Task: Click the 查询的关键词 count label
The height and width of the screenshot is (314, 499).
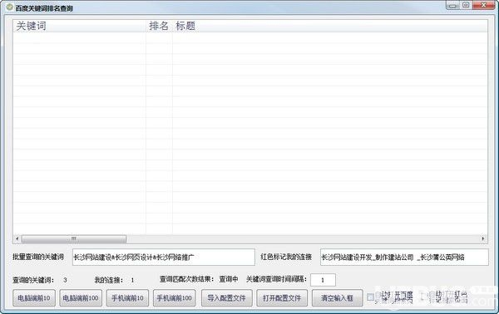Action: pyautogui.click(x=33, y=280)
